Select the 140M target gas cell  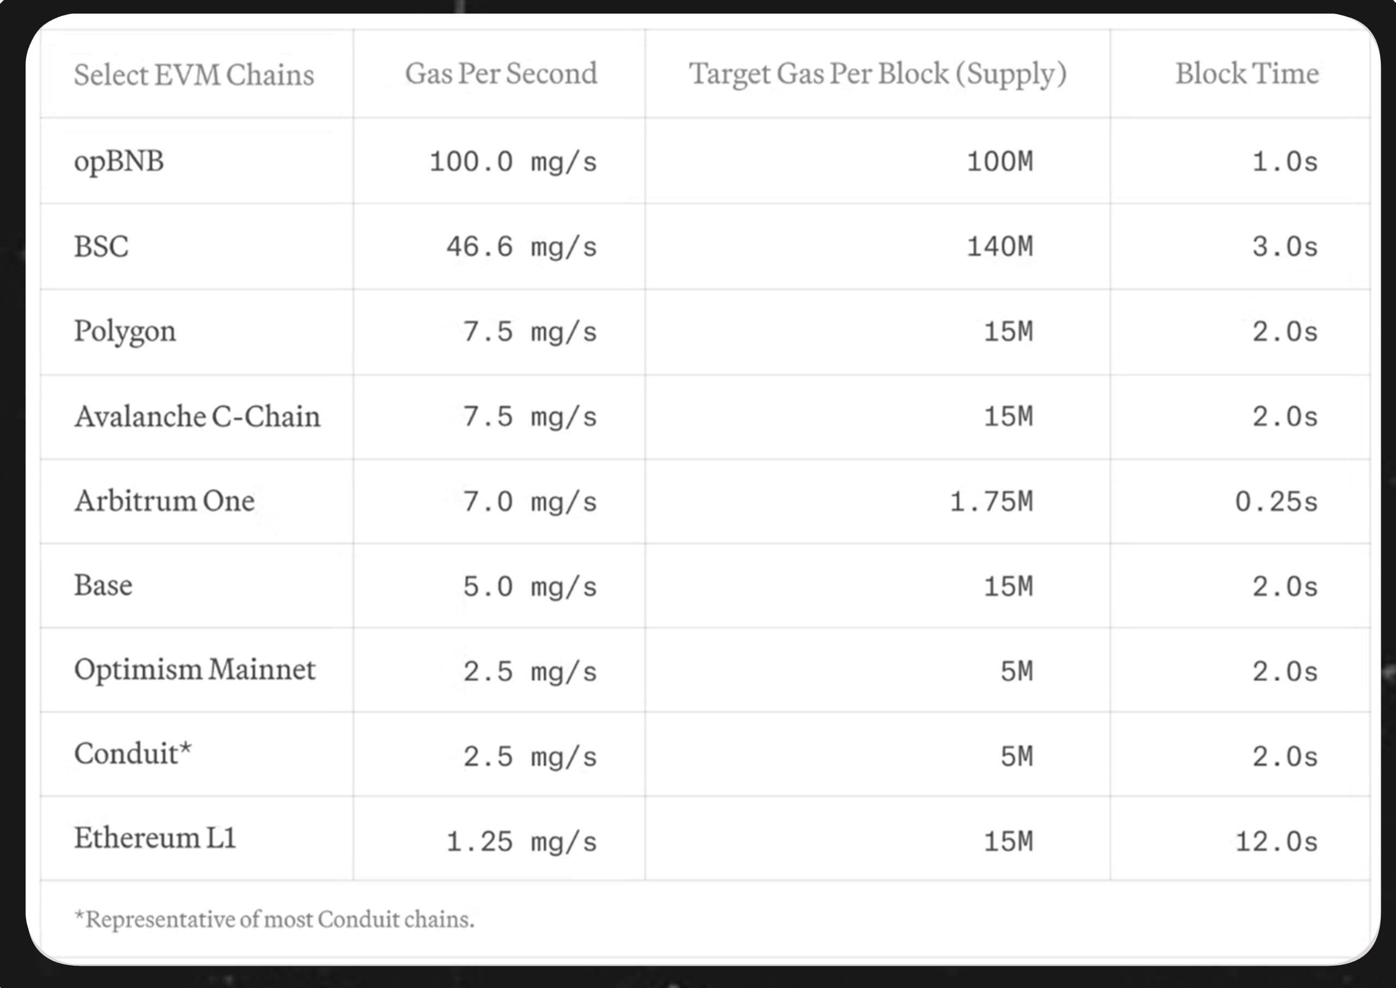[x=1000, y=247]
